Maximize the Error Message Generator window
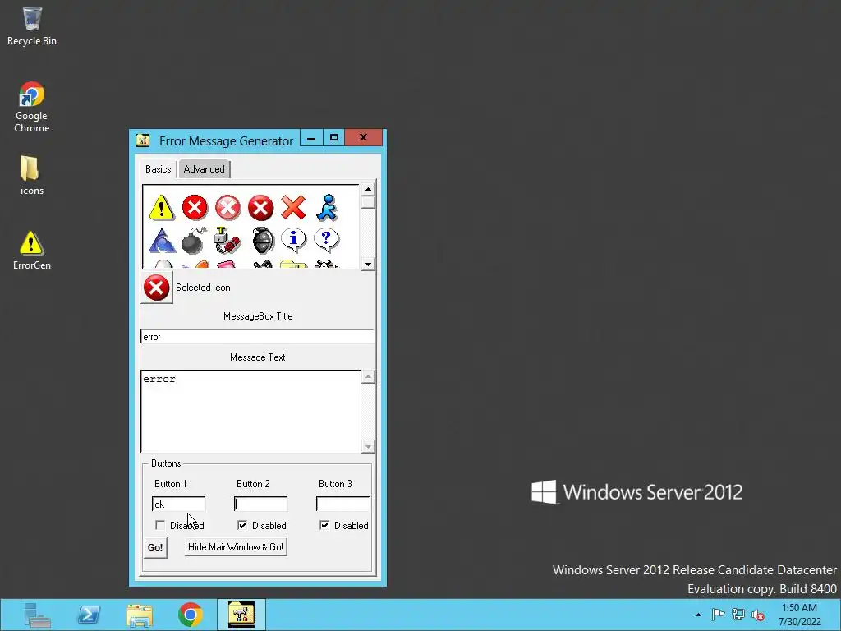The height and width of the screenshot is (631, 841). tap(334, 138)
